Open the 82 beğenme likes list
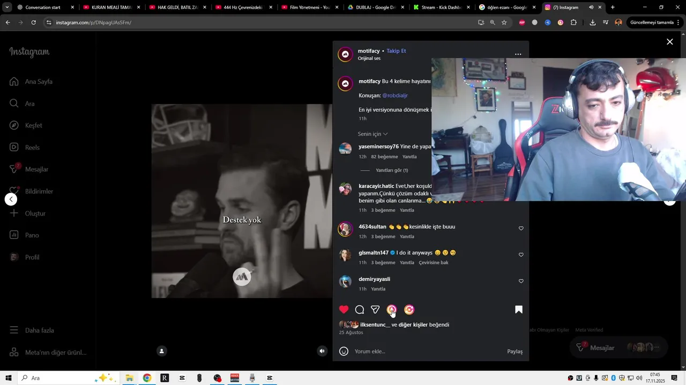 384,157
